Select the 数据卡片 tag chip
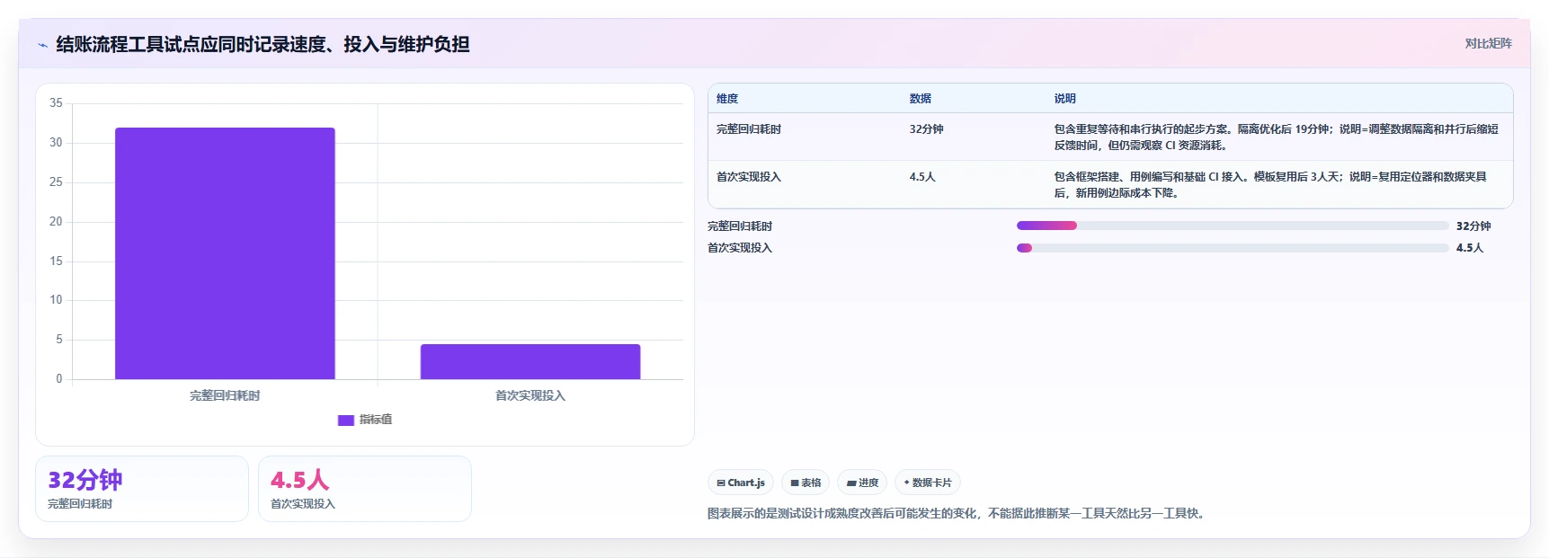 (928, 483)
